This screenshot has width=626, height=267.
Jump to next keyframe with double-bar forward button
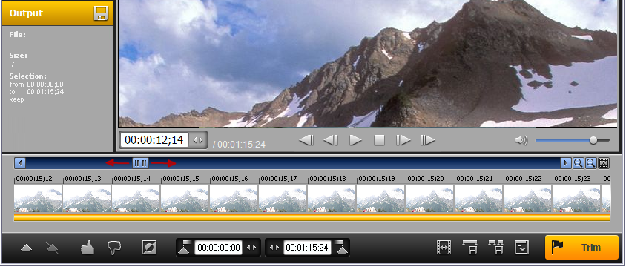coord(427,140)
